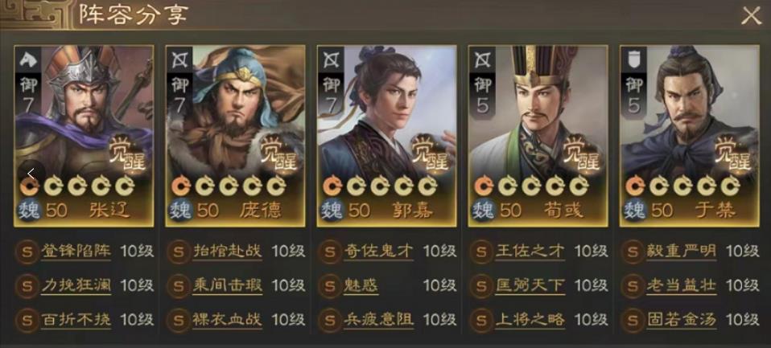Select the 郭嘉 hero portrait card

386,136
